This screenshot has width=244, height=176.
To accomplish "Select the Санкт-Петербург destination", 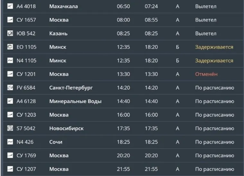I will [71, 88].
